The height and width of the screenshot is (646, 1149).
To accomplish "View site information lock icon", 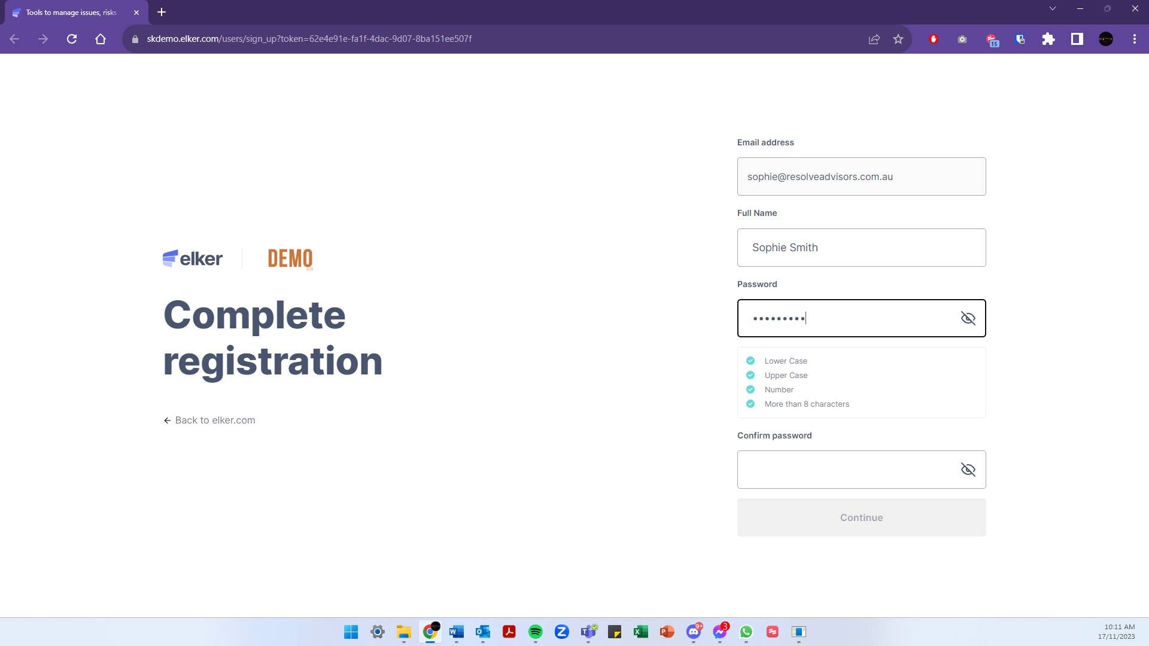I will (x=135, y=39).
